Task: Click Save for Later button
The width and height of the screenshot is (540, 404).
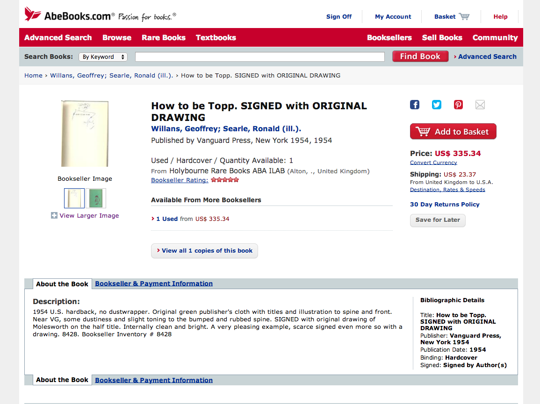Action: [438, 220]
